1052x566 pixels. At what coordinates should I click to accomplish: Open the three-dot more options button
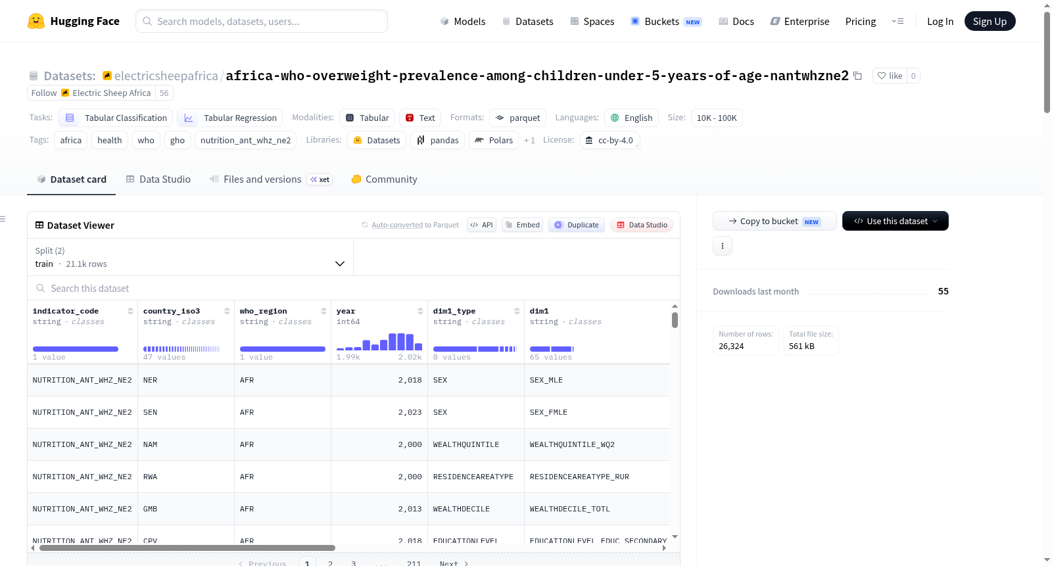723,246
